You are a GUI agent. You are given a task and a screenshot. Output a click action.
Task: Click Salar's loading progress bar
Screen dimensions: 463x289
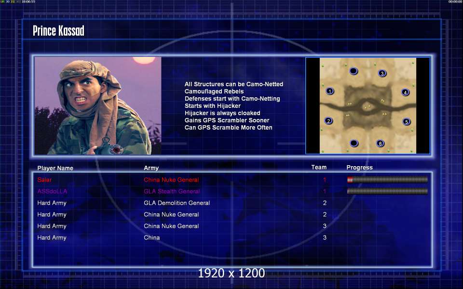tap(387, 179)
